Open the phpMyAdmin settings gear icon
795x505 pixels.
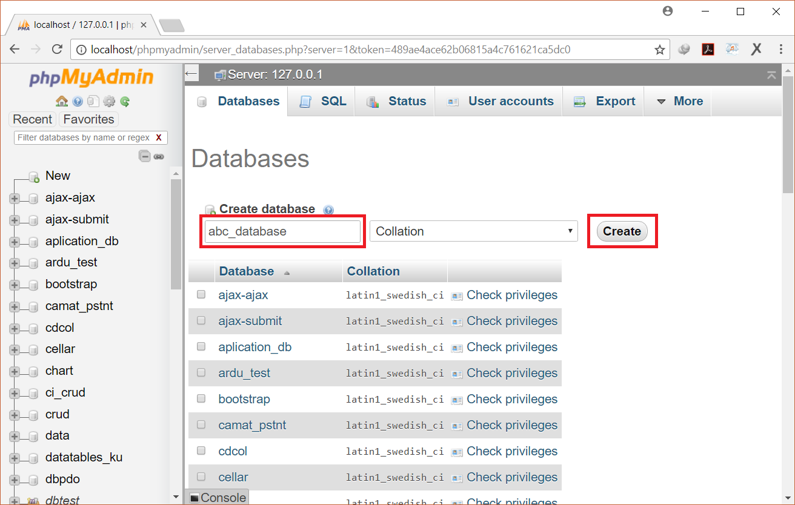pos(110,101)
